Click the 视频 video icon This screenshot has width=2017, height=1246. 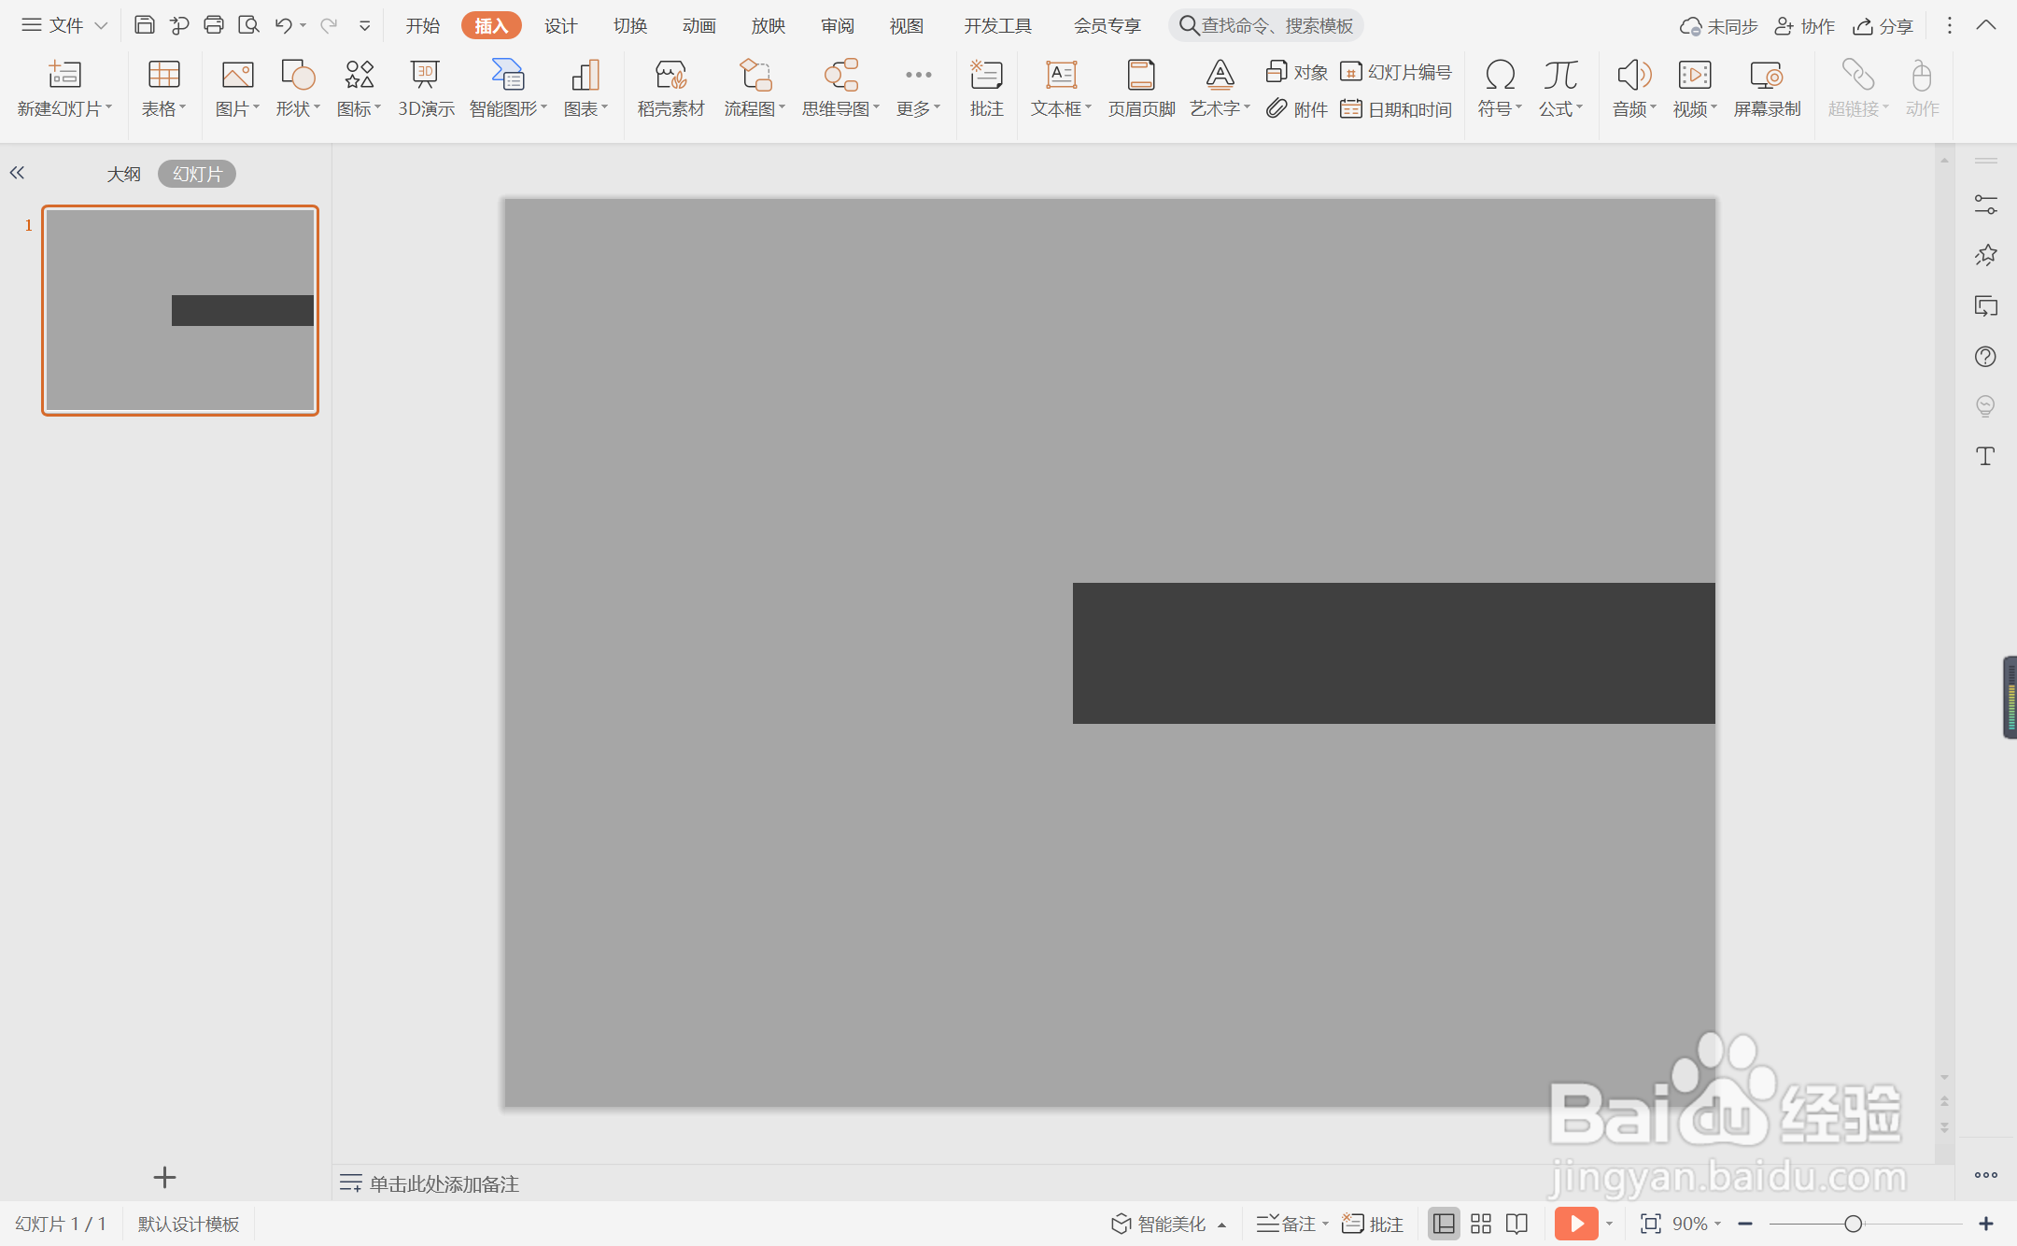pos(1695,74)
